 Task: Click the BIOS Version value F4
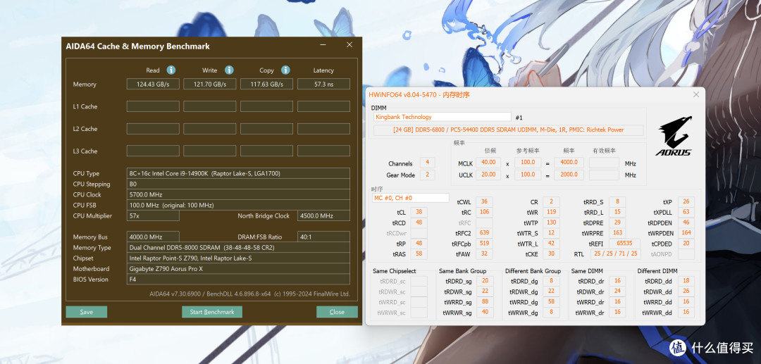coord(238,280)
